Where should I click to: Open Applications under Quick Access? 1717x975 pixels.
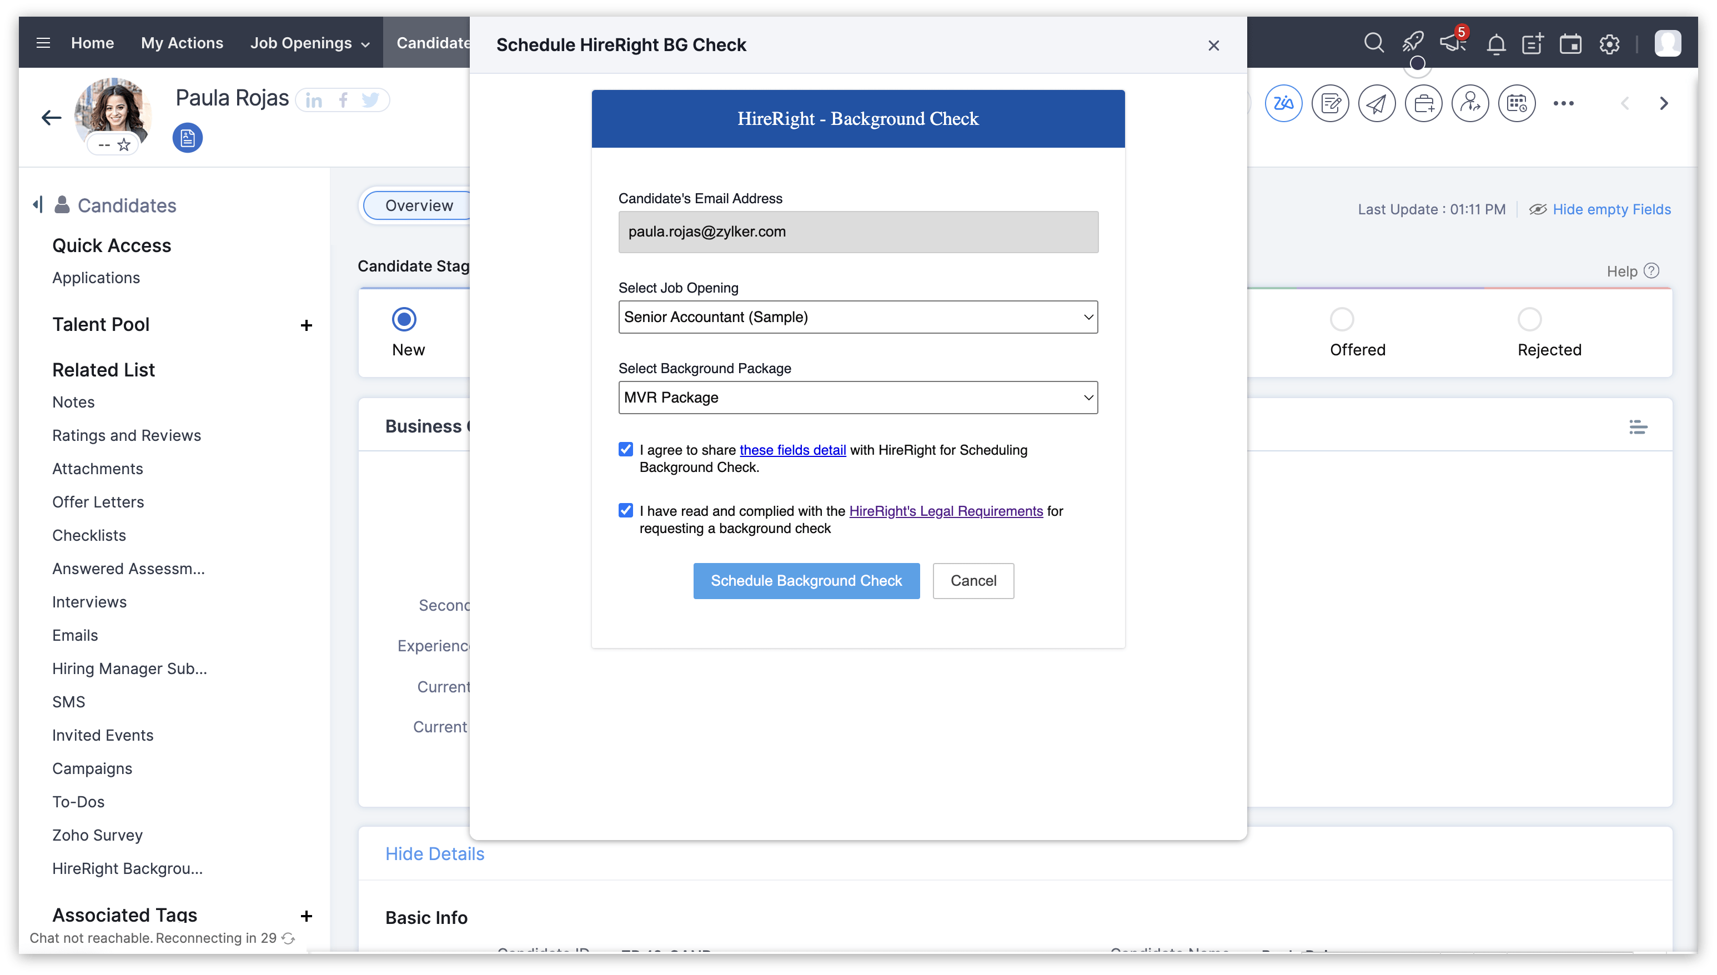click(96, 278)
